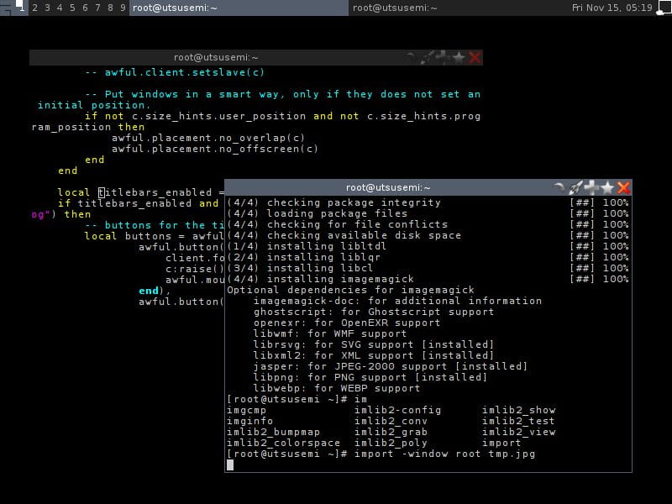Toggle sticky plus icon on front terminal
The image size is (672, 504).
tap(592, 187)
